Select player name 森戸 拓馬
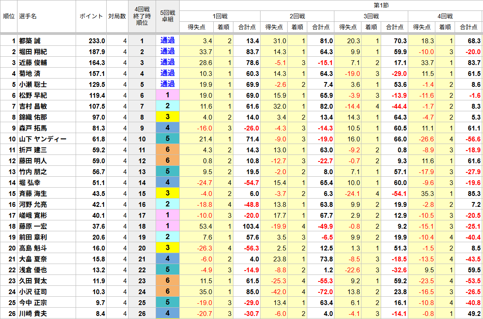483x319 pixels. (33, 128)
